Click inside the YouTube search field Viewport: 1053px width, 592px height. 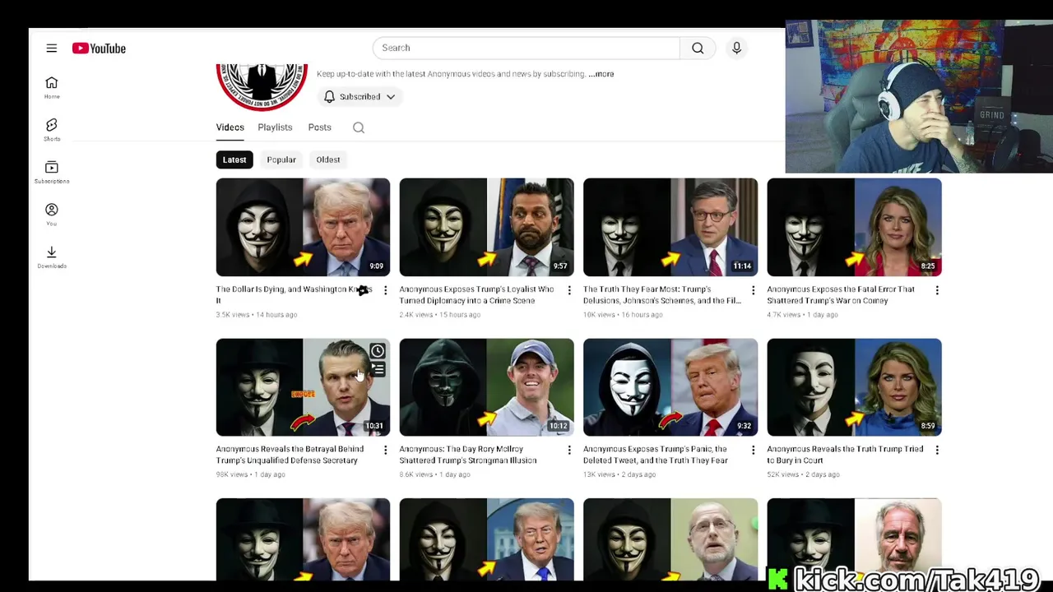pos(526,48)
